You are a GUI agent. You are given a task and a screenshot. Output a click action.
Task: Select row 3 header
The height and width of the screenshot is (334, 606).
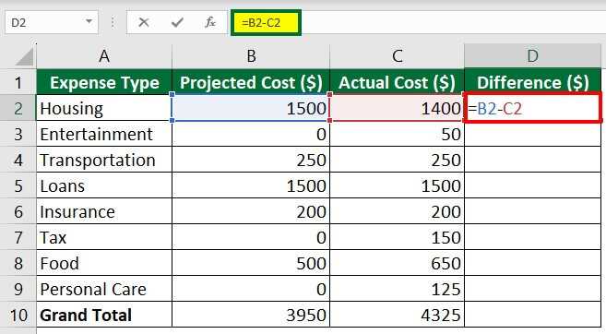click(x=18, y=134)
